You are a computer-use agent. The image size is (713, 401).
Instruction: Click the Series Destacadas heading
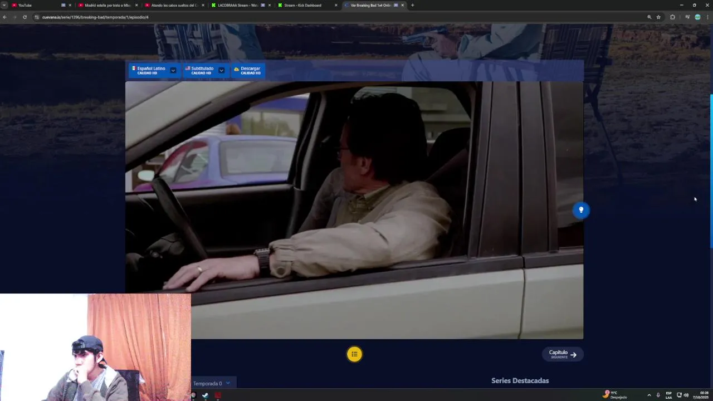pyautogui.click(x=520, y=381)
